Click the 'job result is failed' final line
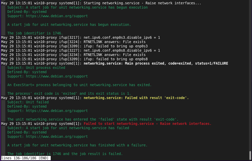Viewport: 252px width, 161px height. pos(65,154)
